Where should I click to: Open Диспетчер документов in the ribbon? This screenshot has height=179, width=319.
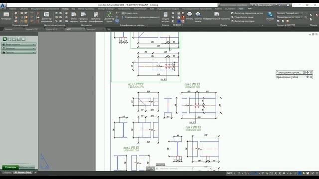(x=46, y=17)
